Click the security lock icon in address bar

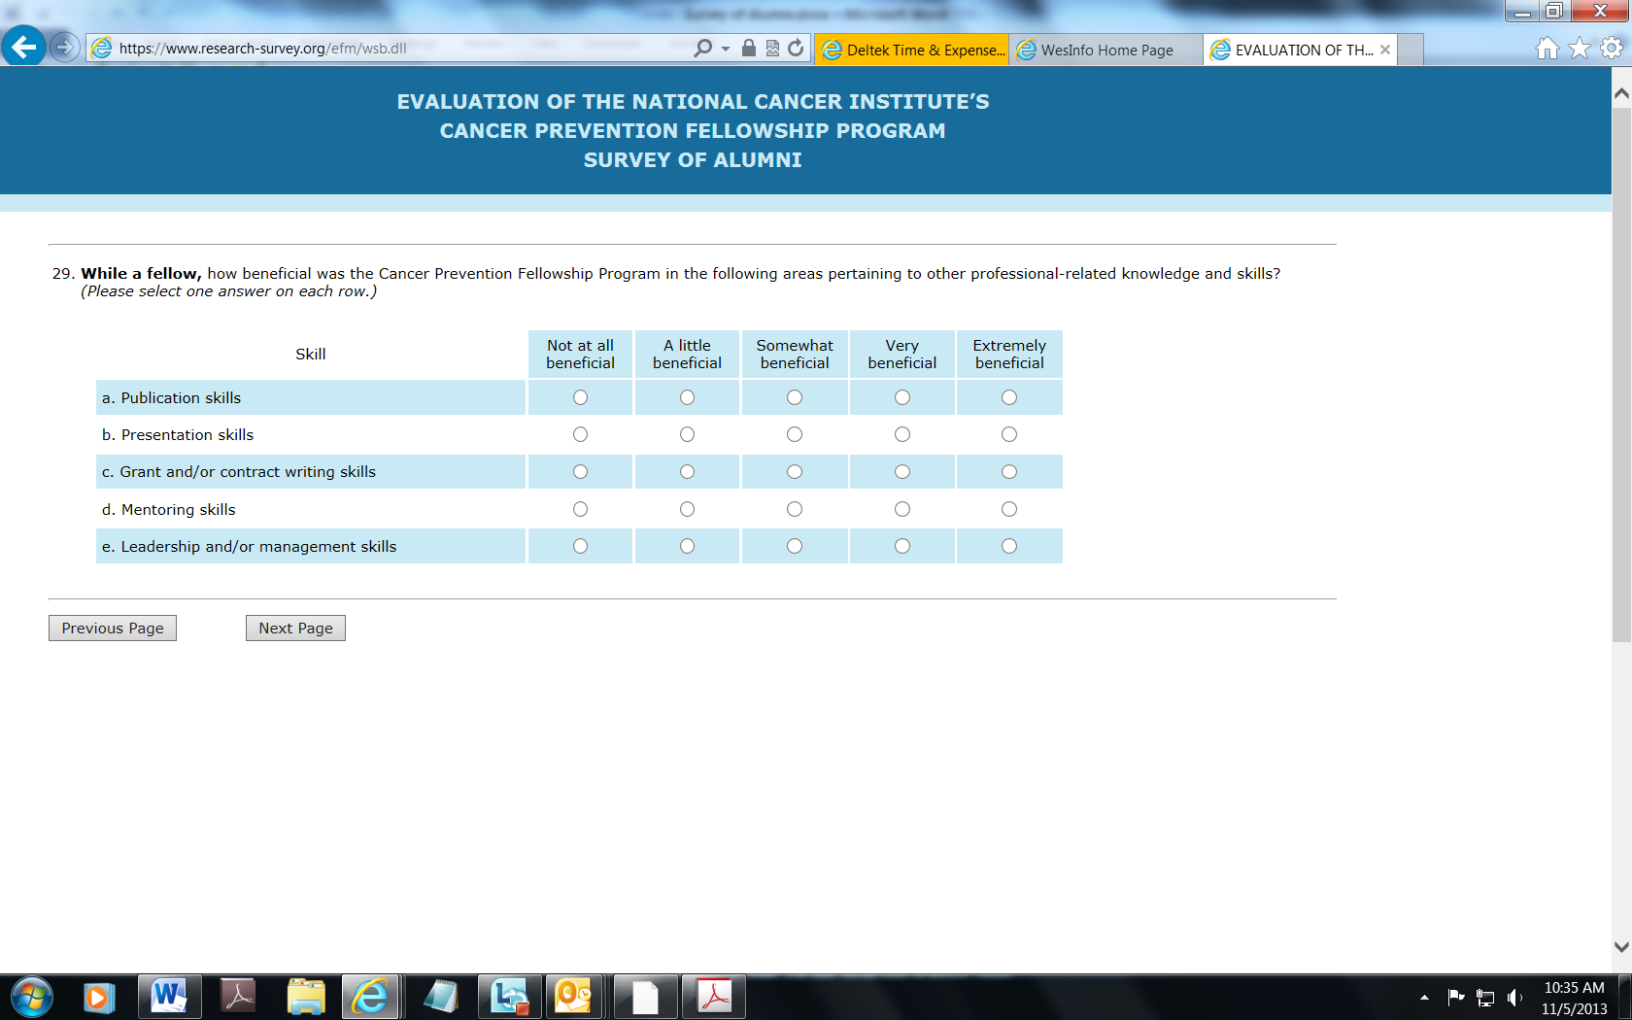pyautogui.click(x=748, y=49)
